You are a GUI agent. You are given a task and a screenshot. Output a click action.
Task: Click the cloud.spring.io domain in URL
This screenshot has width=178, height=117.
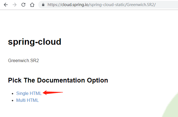75,5
